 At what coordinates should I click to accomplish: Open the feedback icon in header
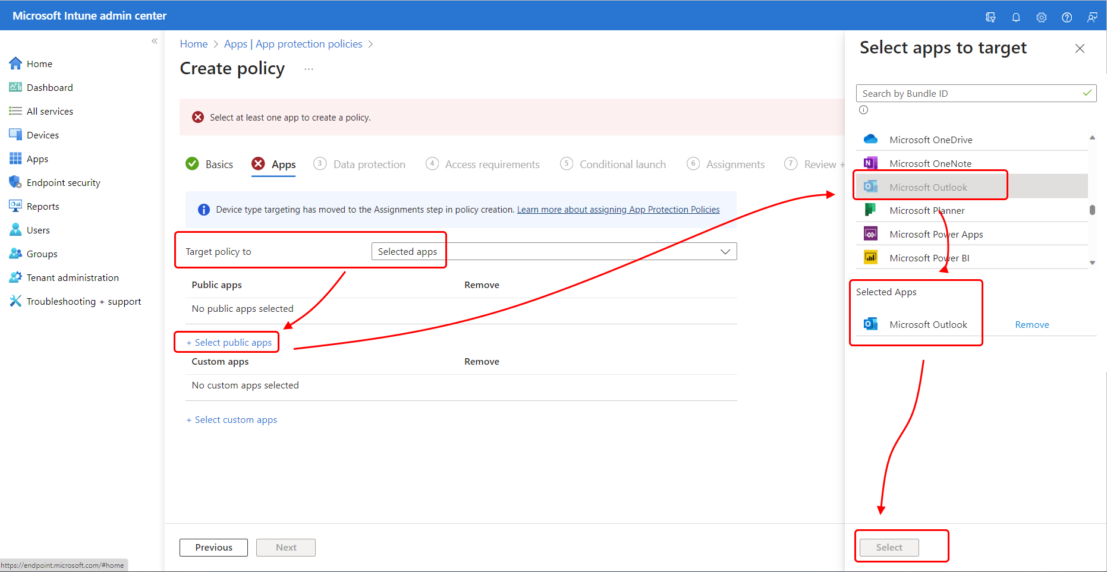coord(1092,17)
